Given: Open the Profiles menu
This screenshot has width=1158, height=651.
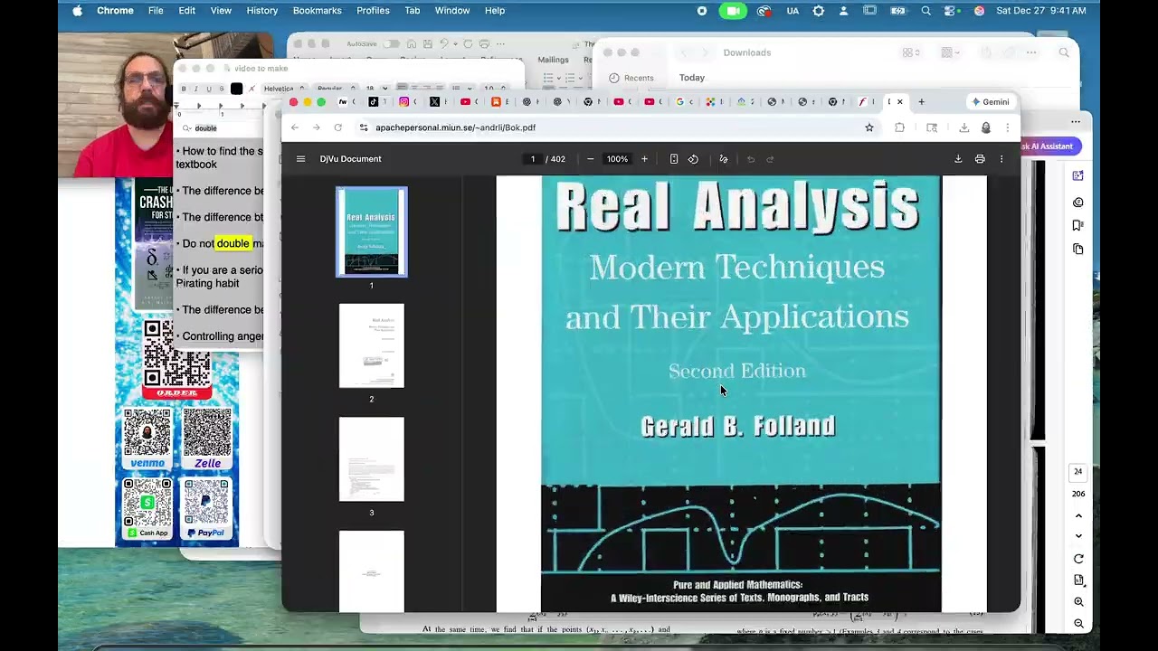Looking at the screenshot, I should (373, 11).
